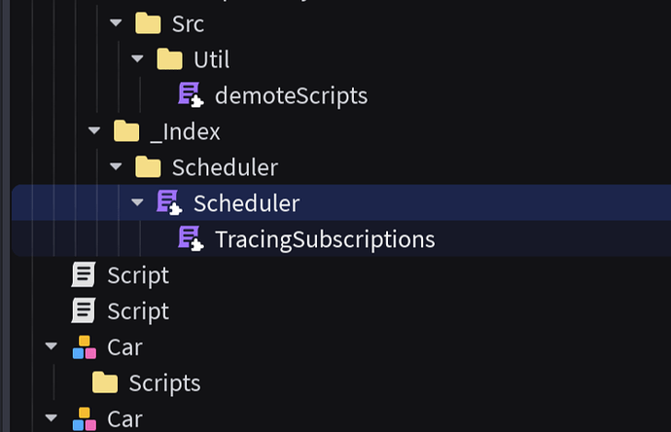This screenshot has height=432, width=671.
Task: Select the Scripts folder label
Action: [x=164, y=383]
